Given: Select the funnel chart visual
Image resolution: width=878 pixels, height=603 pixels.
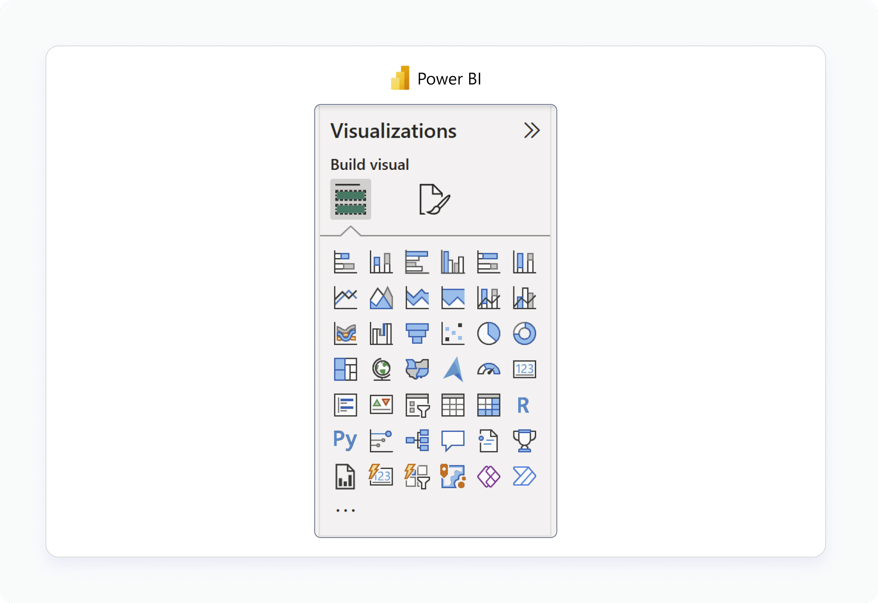Looking at the screenshot, I should (x=417, y=334).
